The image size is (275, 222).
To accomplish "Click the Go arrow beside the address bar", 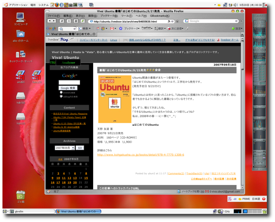I will [177, 21].
